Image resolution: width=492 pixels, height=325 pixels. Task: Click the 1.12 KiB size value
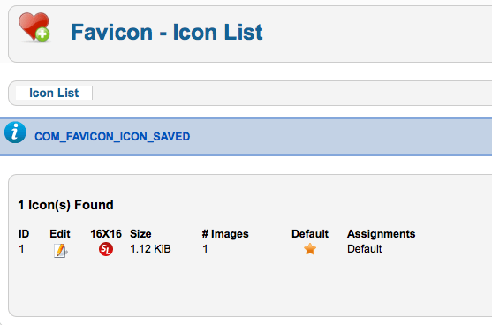coord(151,249)
